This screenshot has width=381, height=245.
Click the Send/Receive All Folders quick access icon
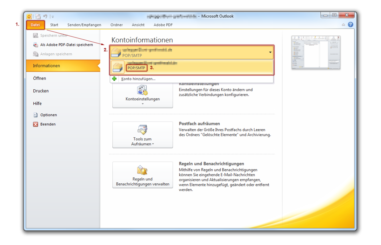[x=38, y=17]
